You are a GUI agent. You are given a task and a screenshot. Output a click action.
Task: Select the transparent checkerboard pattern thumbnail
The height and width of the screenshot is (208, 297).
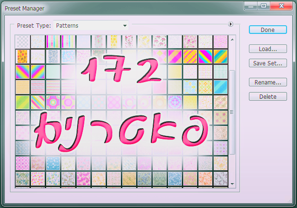point(22,42)
